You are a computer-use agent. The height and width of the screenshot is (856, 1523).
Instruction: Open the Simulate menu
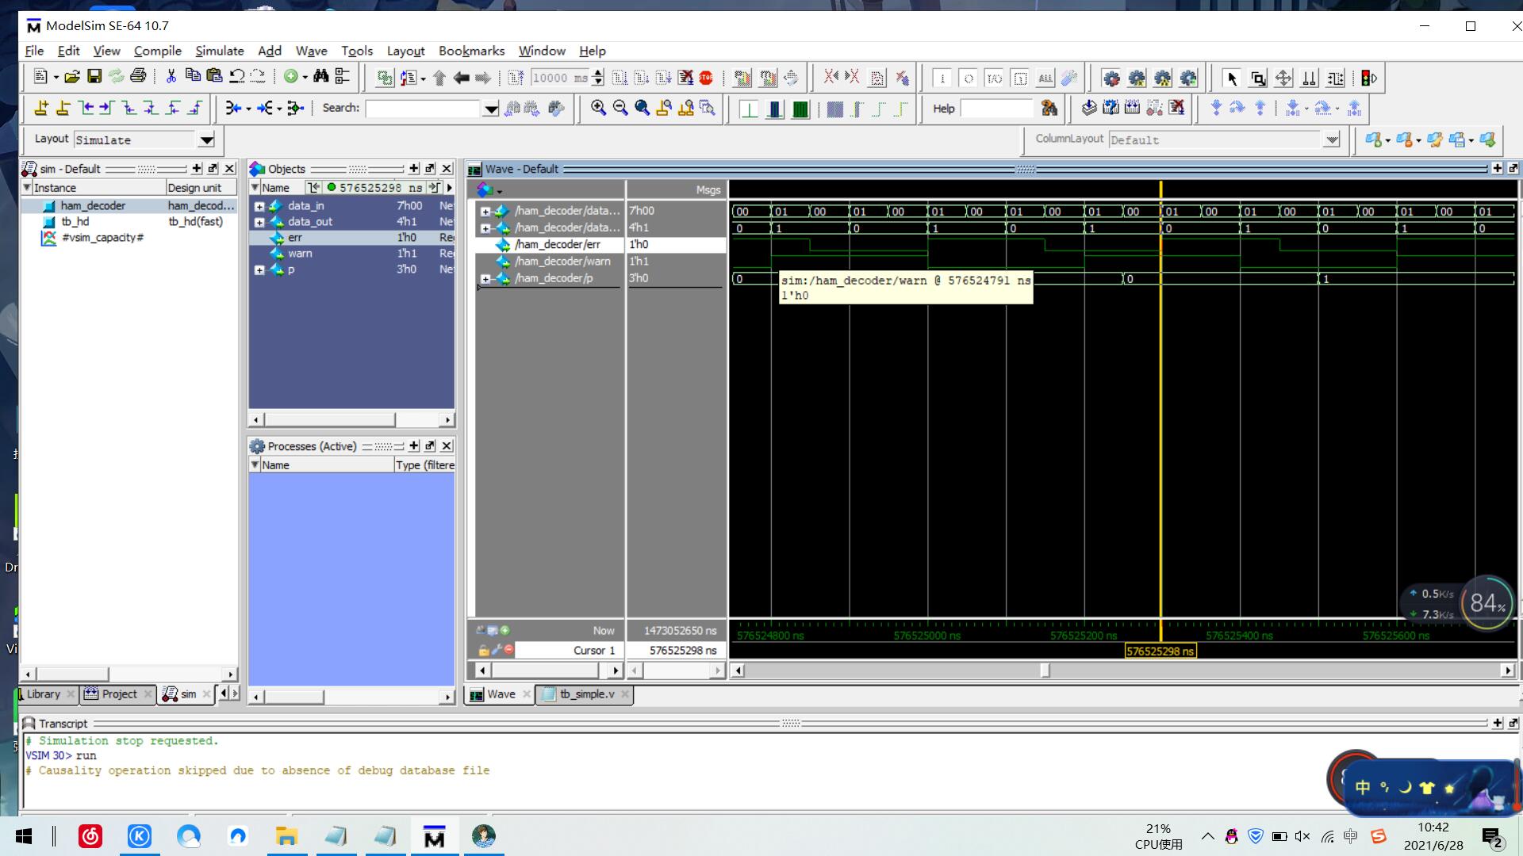point(219,51)
